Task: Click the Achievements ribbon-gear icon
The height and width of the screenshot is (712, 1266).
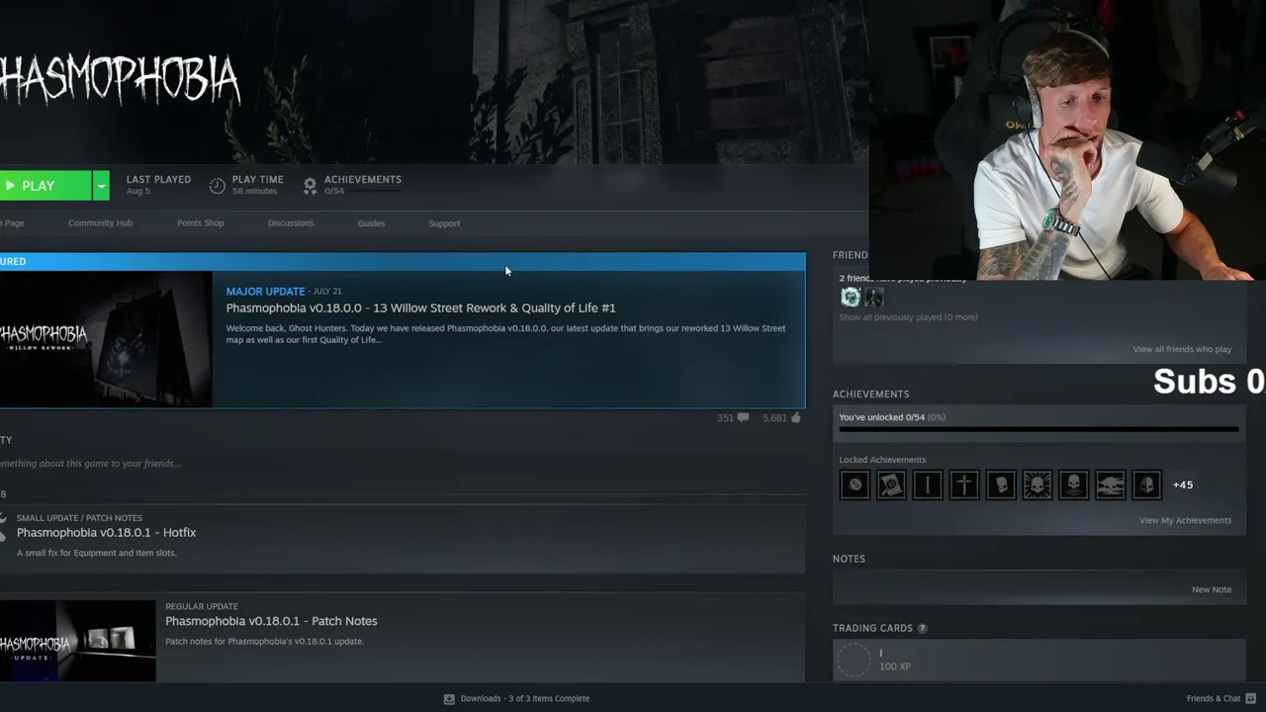Action: pyautogui.click(x=310, y=185)
